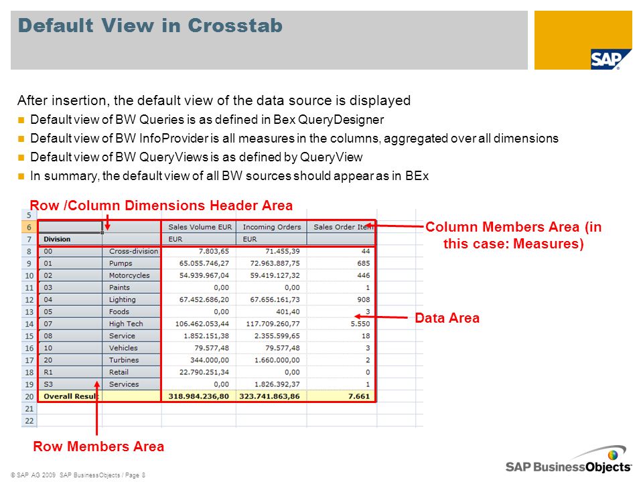Select division code cell 'S3'
Screen dimensions: 643x482
pos(70,384)
